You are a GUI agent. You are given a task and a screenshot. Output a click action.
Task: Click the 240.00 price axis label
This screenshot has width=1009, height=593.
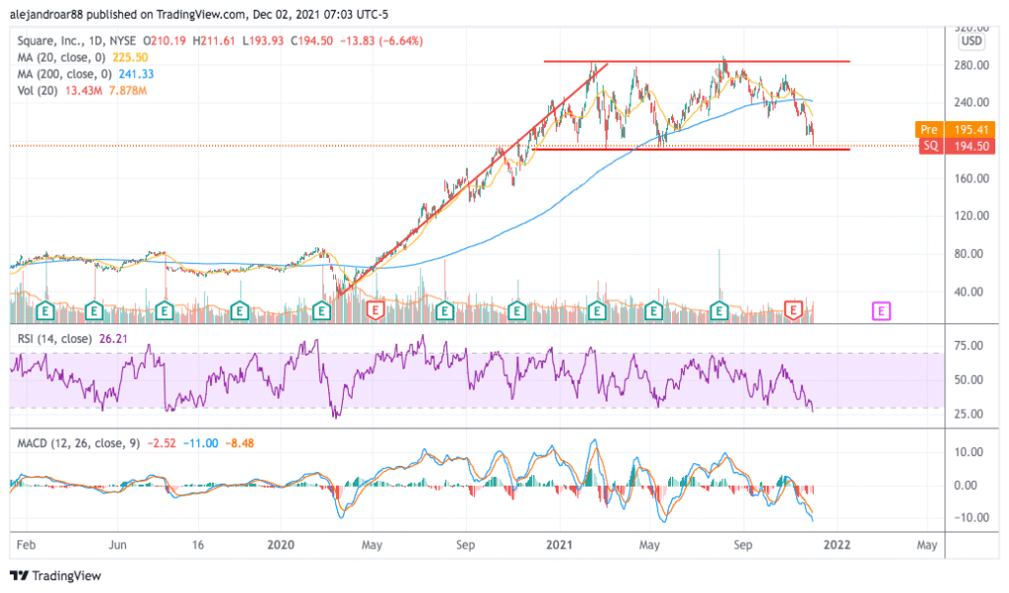(x=972, y=101)
